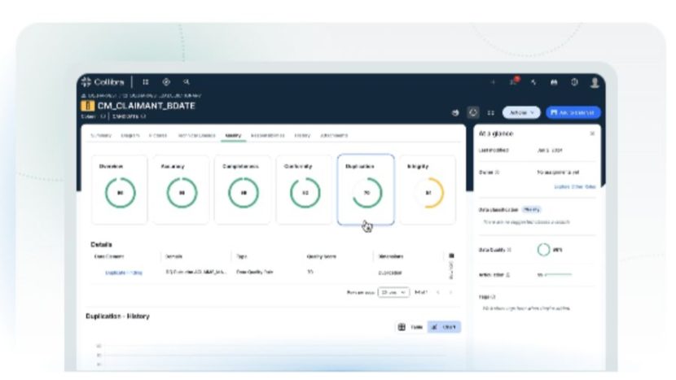This screenshot has width=676, height=380.
Task: Click the Collibra logo in the header
Action: click(x=103, y=82)
